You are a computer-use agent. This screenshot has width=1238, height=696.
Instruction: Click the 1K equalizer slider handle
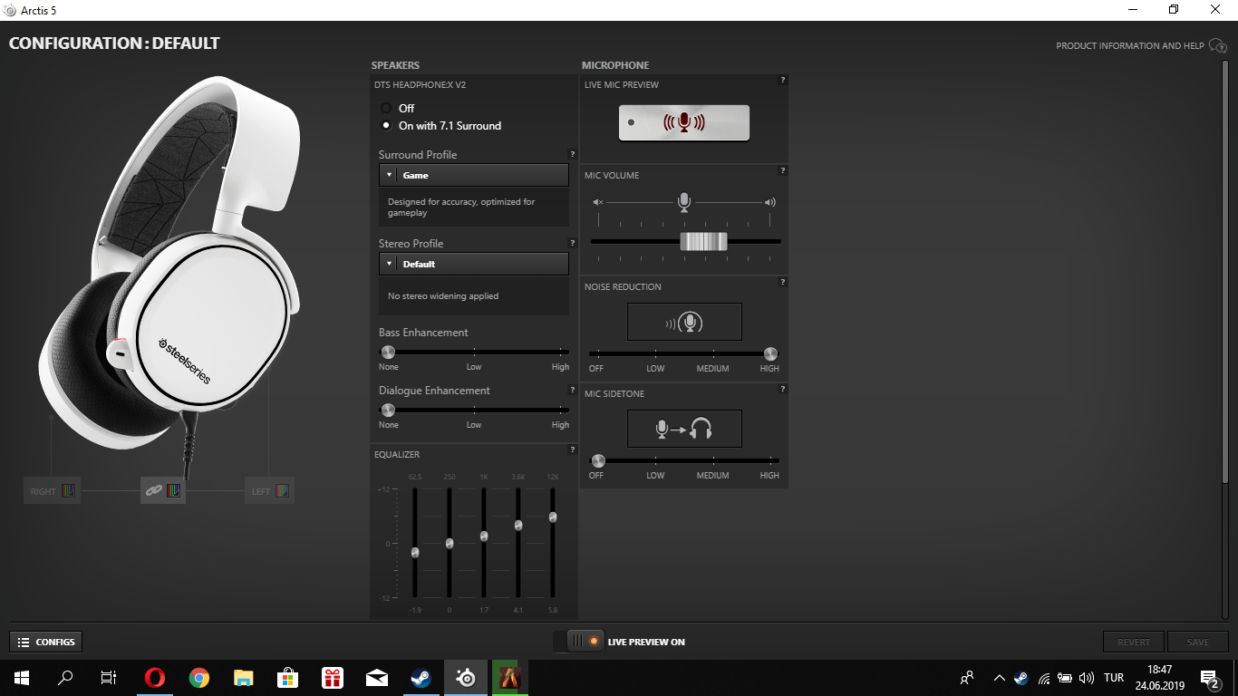[484, 536]
